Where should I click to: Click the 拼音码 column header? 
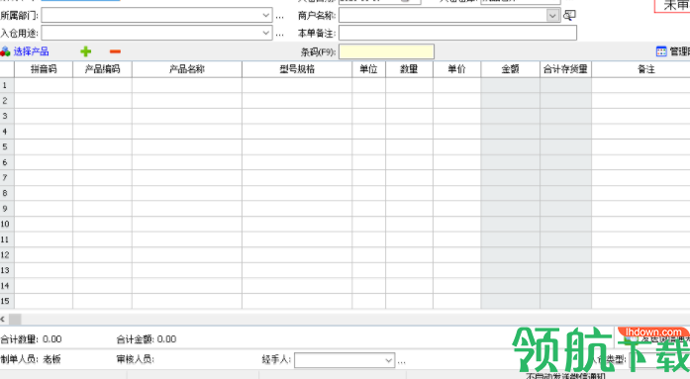coord(44,69)
